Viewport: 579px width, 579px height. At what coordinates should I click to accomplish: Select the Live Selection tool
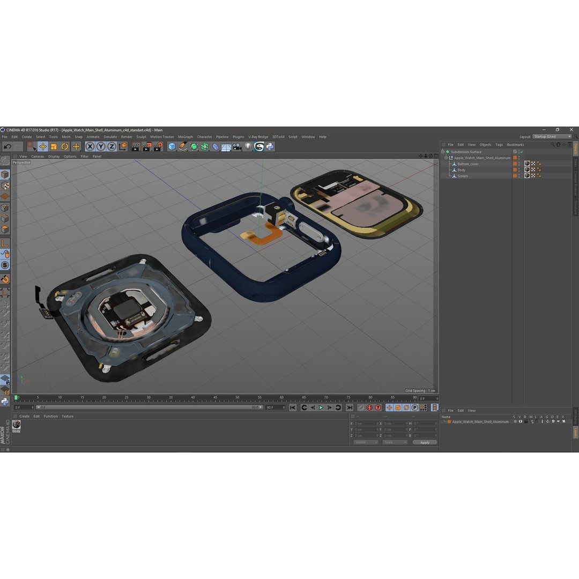click(x=32, y=146)
